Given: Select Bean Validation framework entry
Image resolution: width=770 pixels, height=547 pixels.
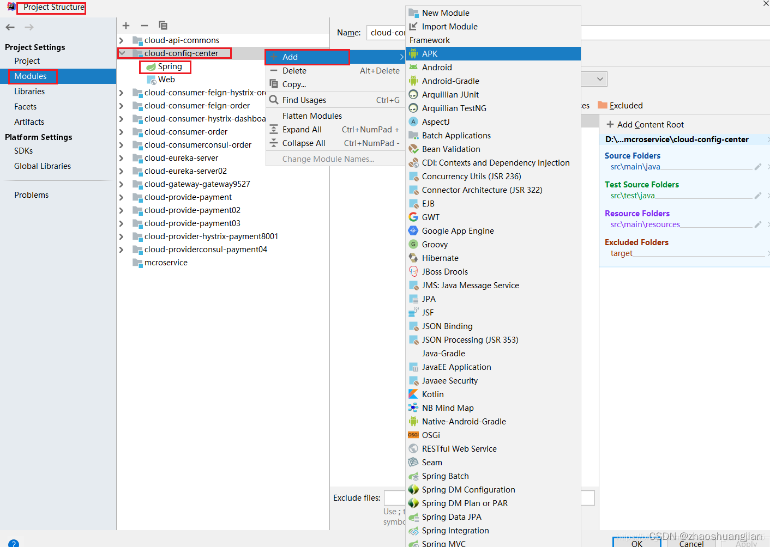Looking at the screenshot, I should 494,149.
